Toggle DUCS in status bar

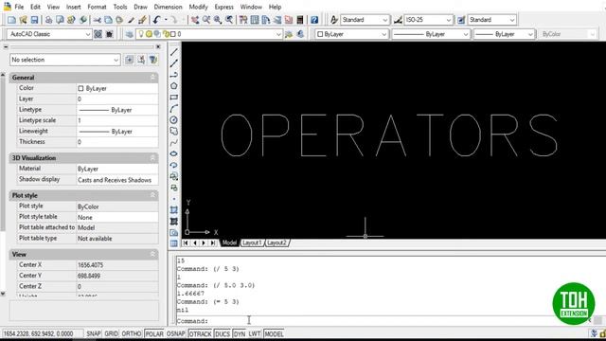[223, 333]
